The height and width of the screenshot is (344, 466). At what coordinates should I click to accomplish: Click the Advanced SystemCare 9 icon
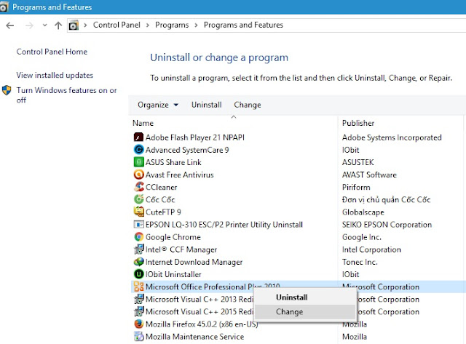[138, 150]
